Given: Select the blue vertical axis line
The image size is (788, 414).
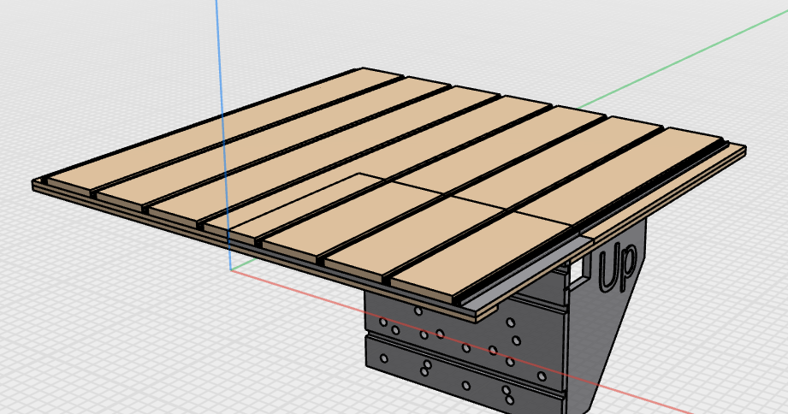Looking at the screenshot, I should (223, 134).
